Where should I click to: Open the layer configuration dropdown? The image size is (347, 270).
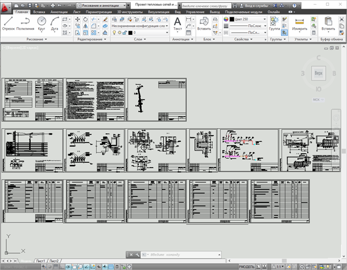pyautogui.click(x=140, y=26)
